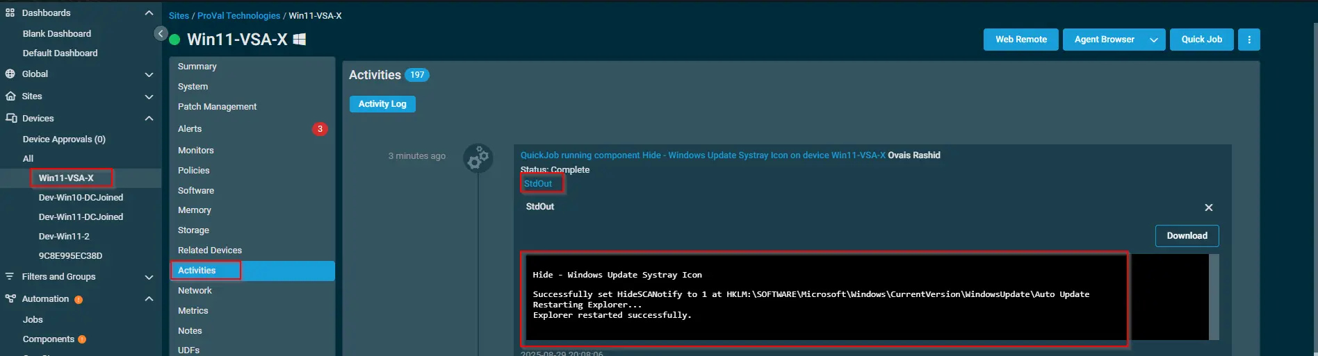Click the Windows logo next to Win11-VSA-X
The image size is (1318, 356).
pyautogui.click(x=300, y=40)
